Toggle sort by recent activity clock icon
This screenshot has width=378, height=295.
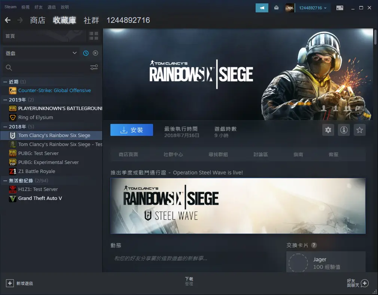coord(86,53)
